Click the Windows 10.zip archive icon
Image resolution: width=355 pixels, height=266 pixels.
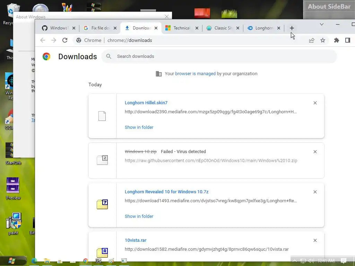coord(102,160)
